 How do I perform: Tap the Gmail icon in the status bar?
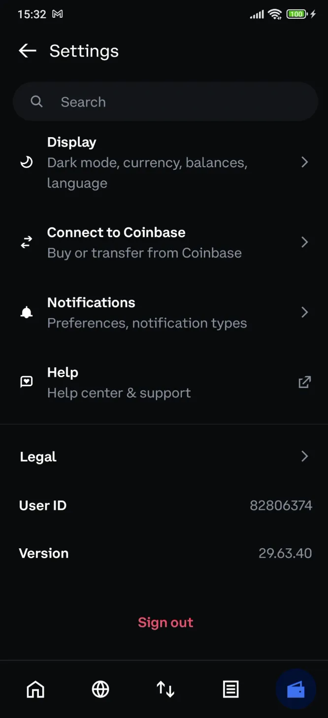point(58,14)
